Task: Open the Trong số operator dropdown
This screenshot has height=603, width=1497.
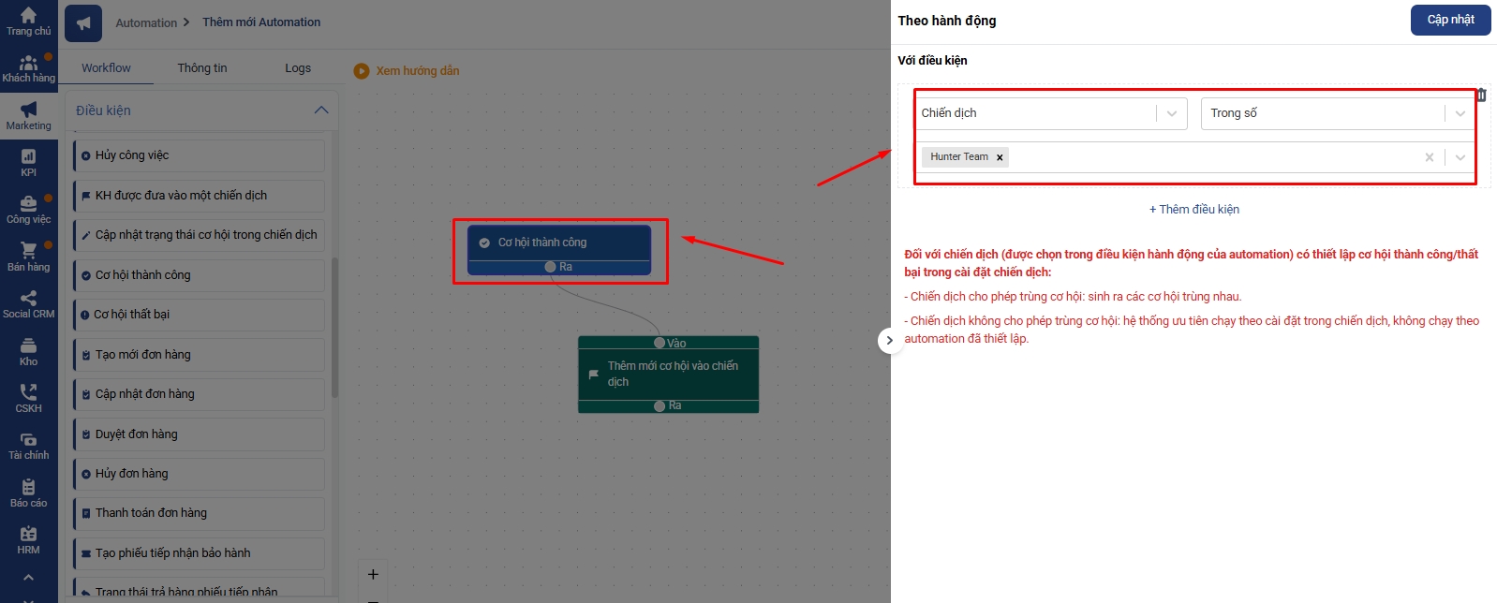Action: pos(1337,113)
